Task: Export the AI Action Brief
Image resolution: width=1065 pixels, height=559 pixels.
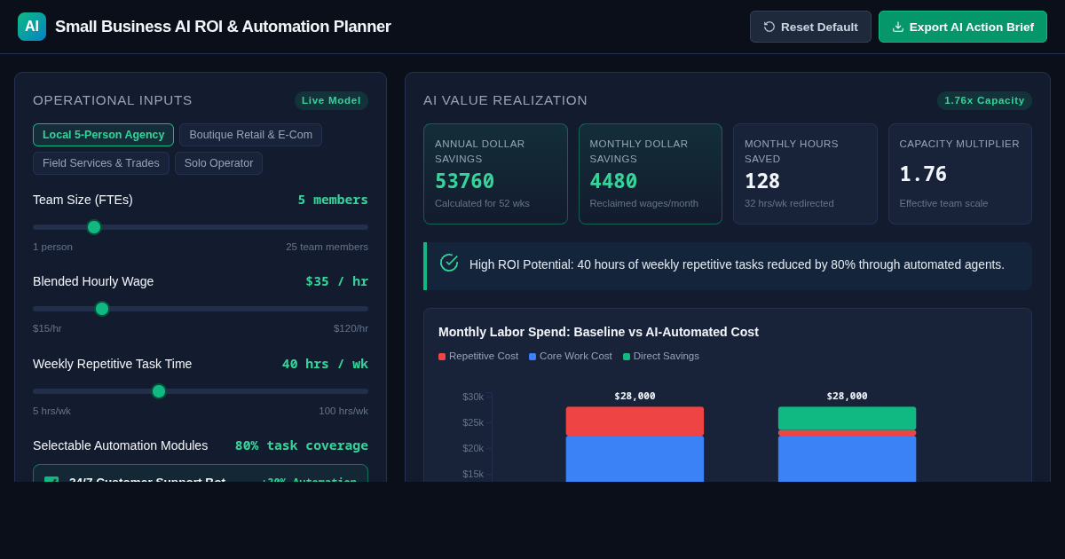Action: [963, 27]
